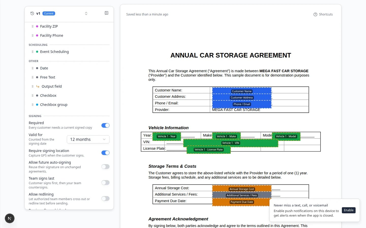
Task: Click the version history clock icon
Action: tap(32, 13)
